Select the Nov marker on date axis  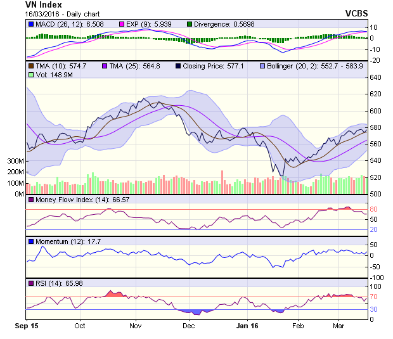coord(135,326)
